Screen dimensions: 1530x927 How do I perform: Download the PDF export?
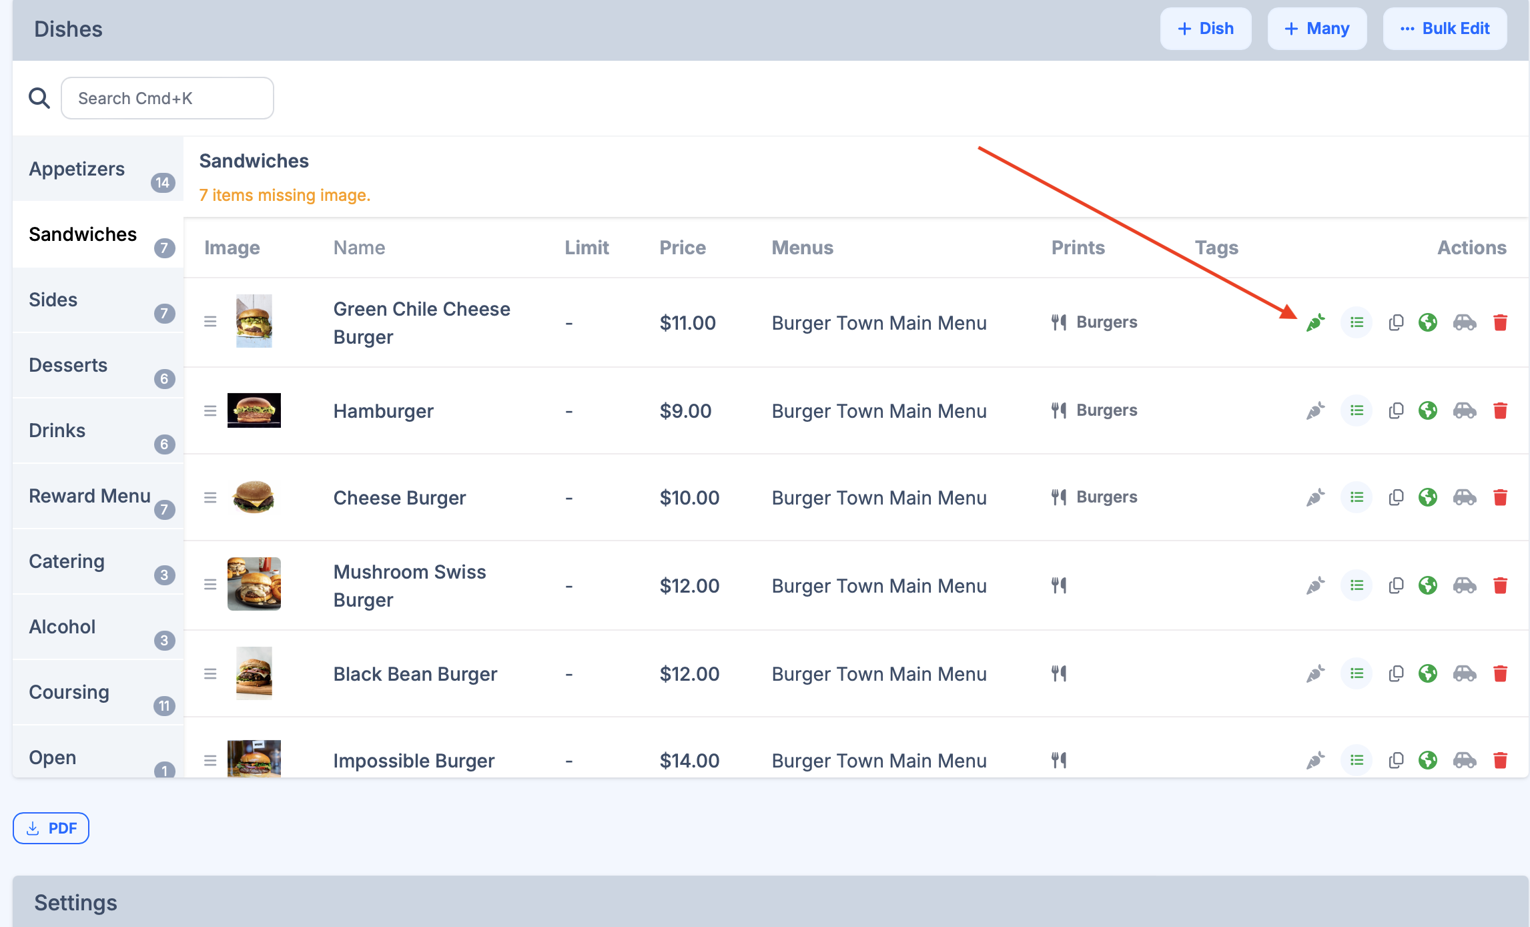pos(51,828)
